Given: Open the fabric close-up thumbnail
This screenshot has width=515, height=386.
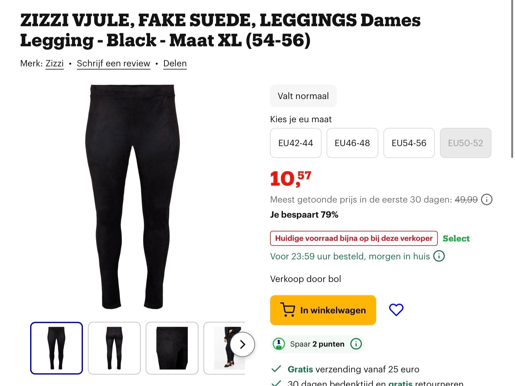Looking at the screenshot, I should pyautogui.click(x=172, y=348).
